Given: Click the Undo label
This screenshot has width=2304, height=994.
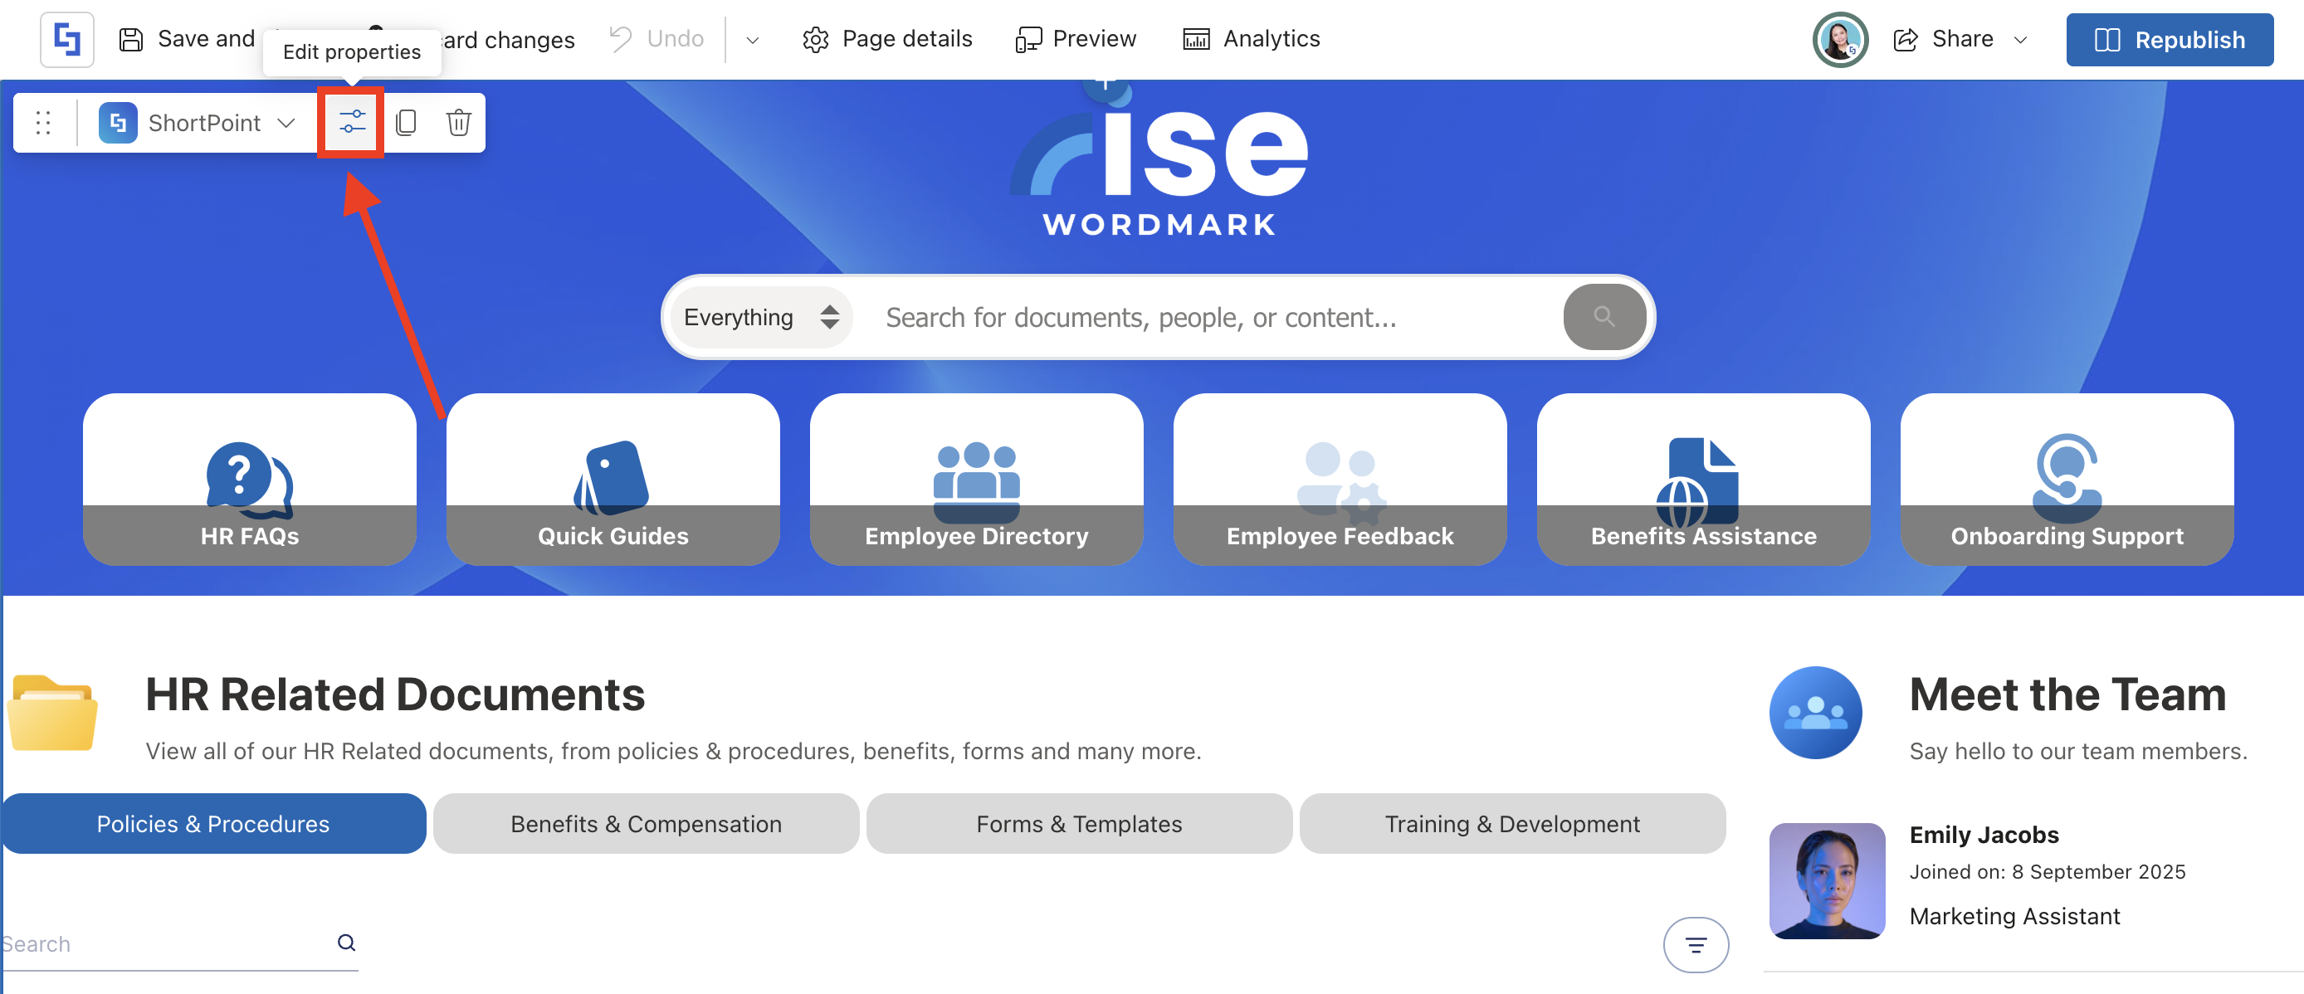Looking at the screenshot, I should (676, 38).
